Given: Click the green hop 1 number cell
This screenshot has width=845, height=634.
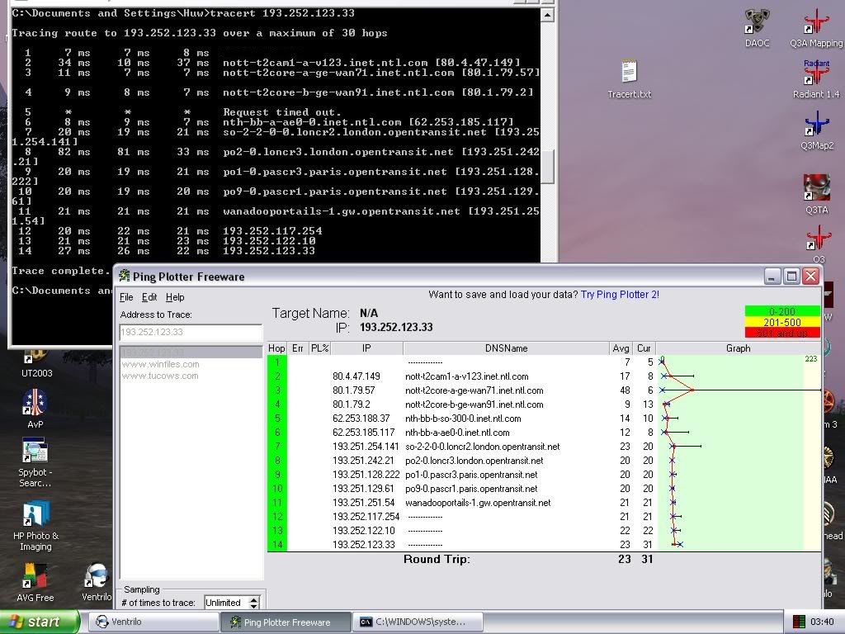Looking at the screenshot, I should (277, 362).
